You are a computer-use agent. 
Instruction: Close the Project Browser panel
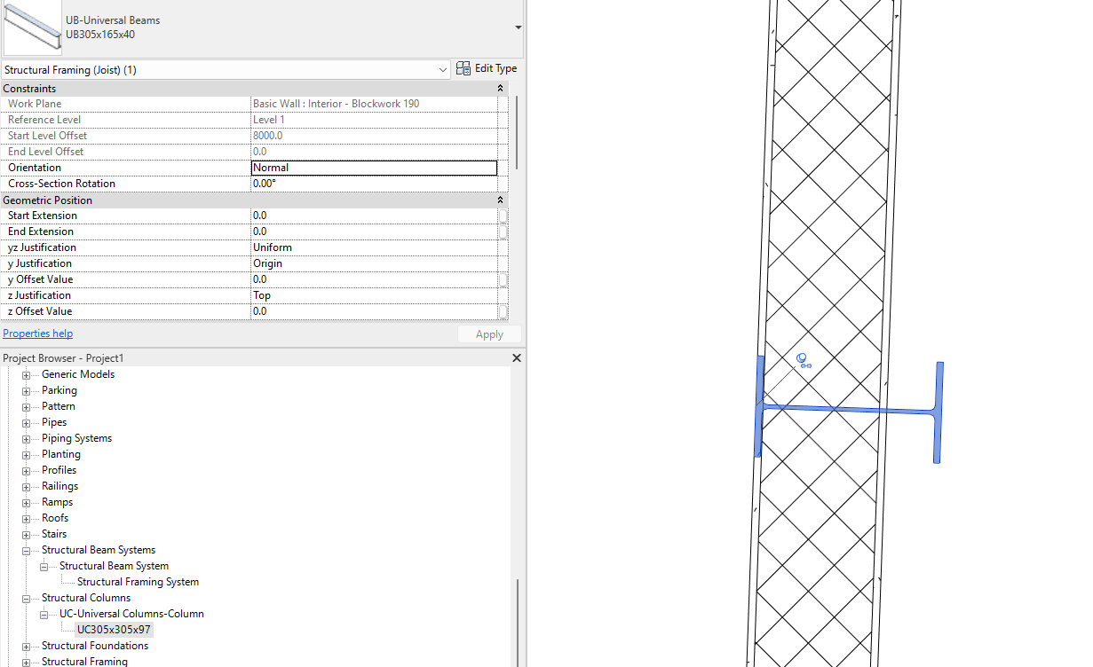tap(516, 357)
